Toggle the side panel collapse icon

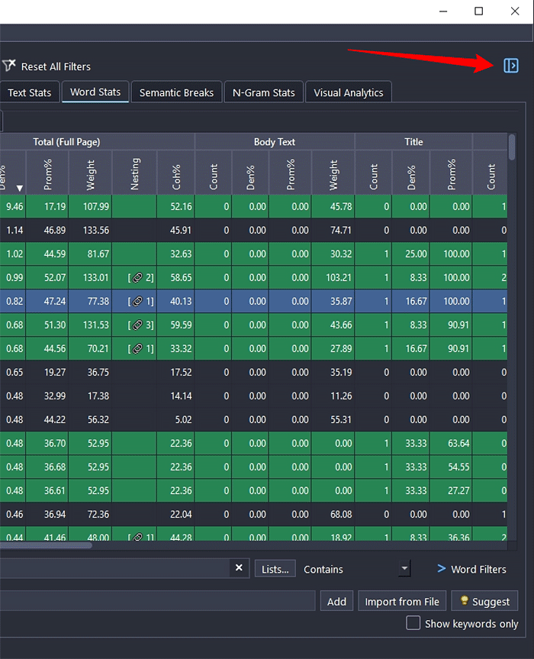(x=511, y=66)
